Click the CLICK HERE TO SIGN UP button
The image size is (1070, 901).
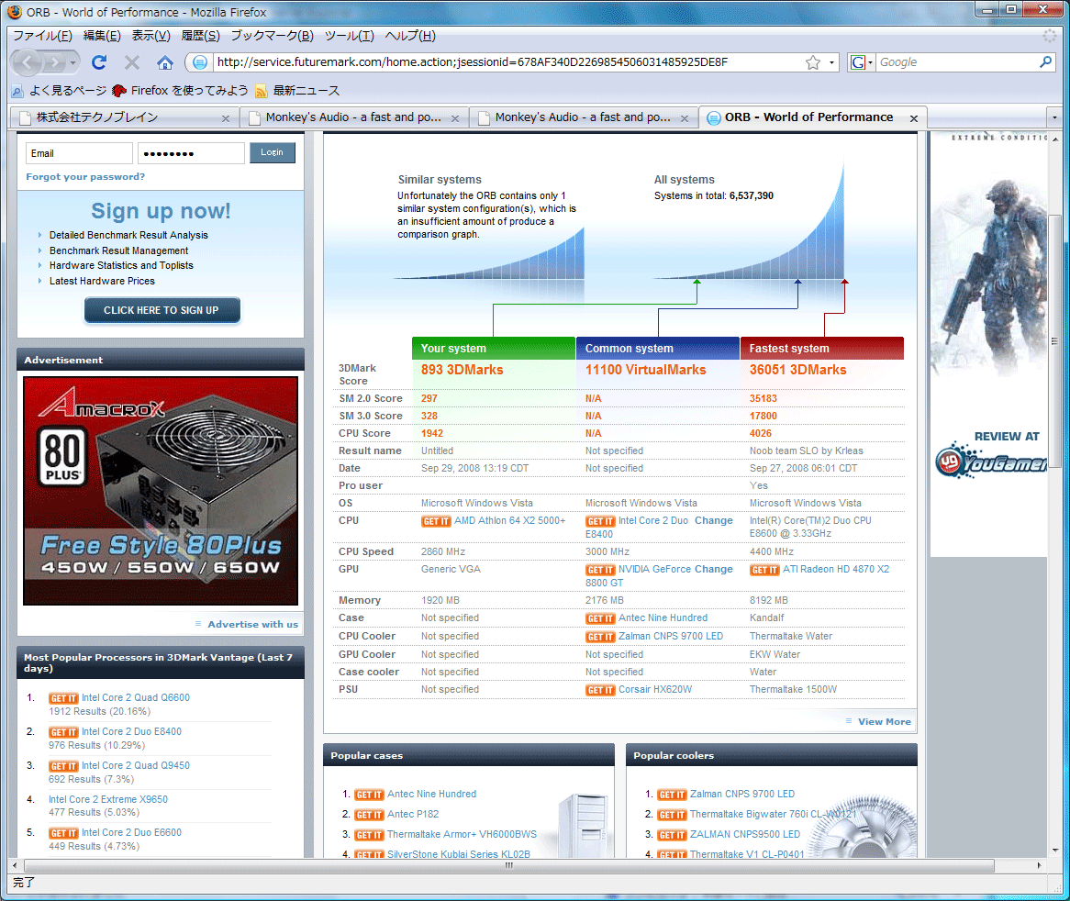click(162, 310)
